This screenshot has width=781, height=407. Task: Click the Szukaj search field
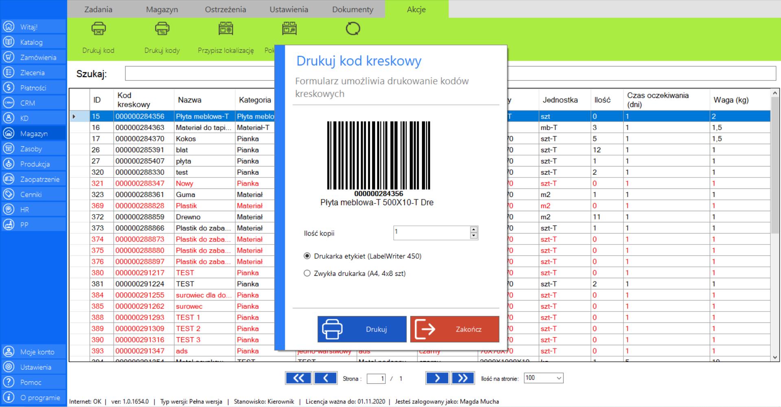point(451,74)
